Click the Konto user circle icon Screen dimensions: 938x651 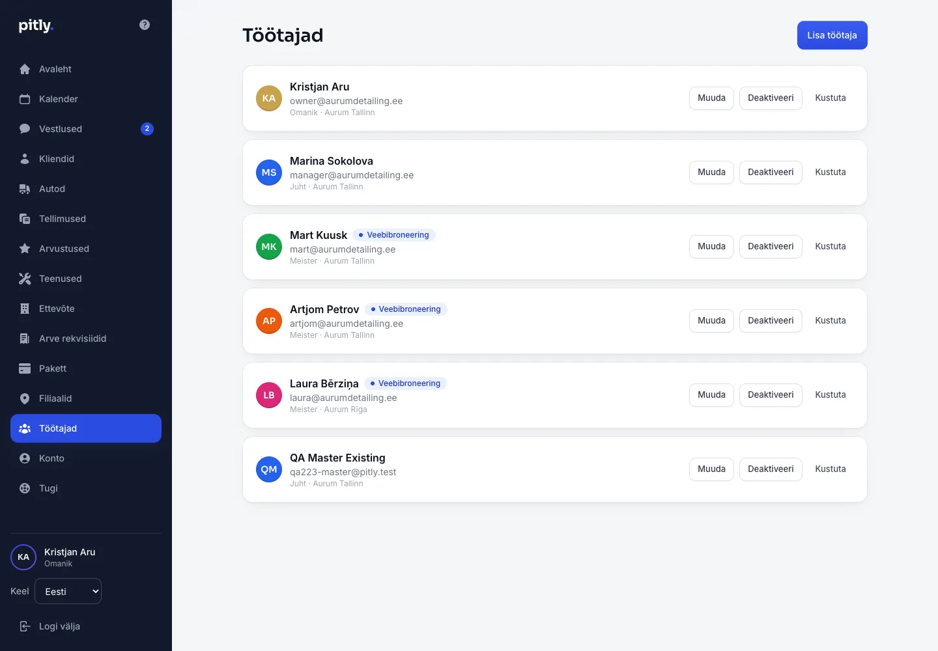[x=25, y=458]
